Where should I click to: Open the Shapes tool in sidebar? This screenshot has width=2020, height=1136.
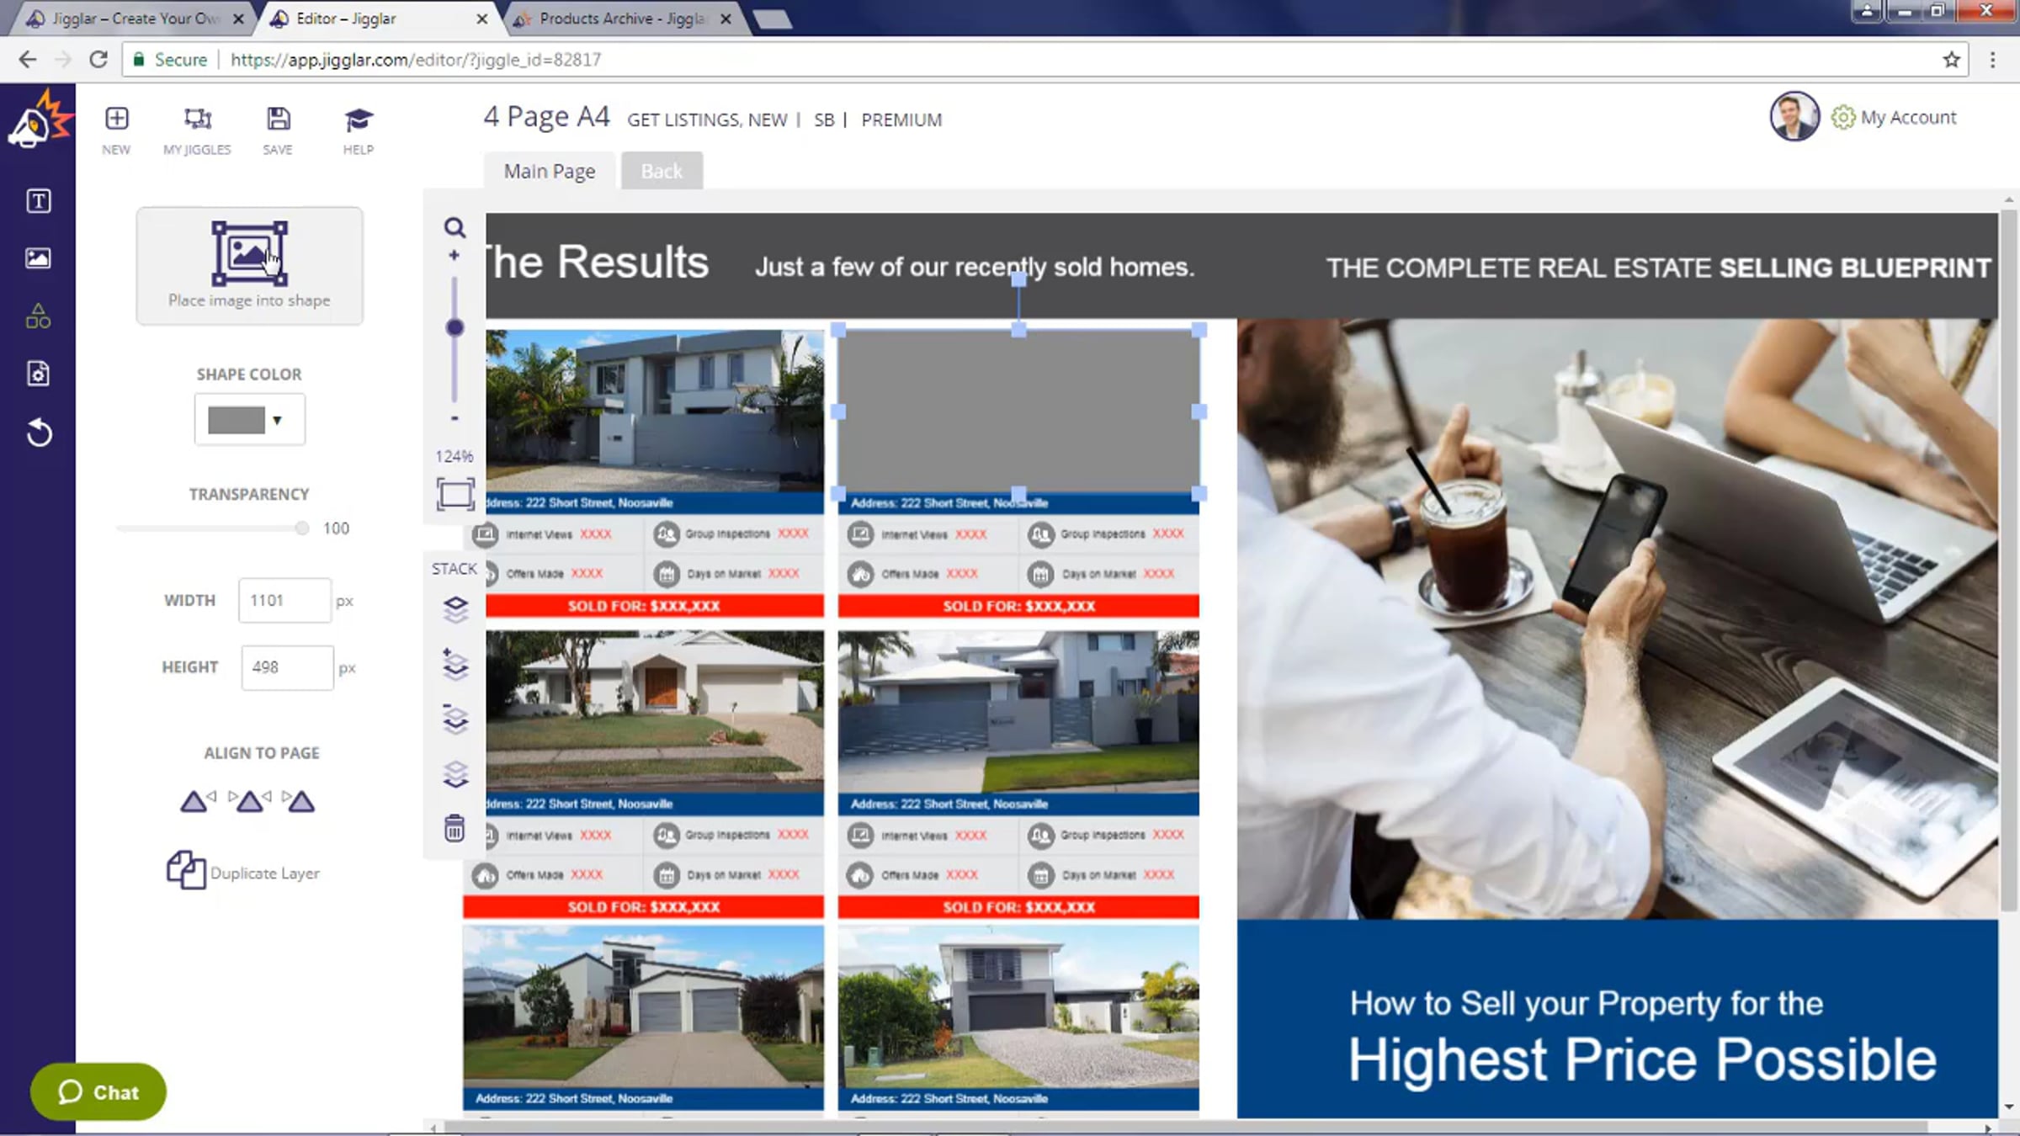point(38,316)
